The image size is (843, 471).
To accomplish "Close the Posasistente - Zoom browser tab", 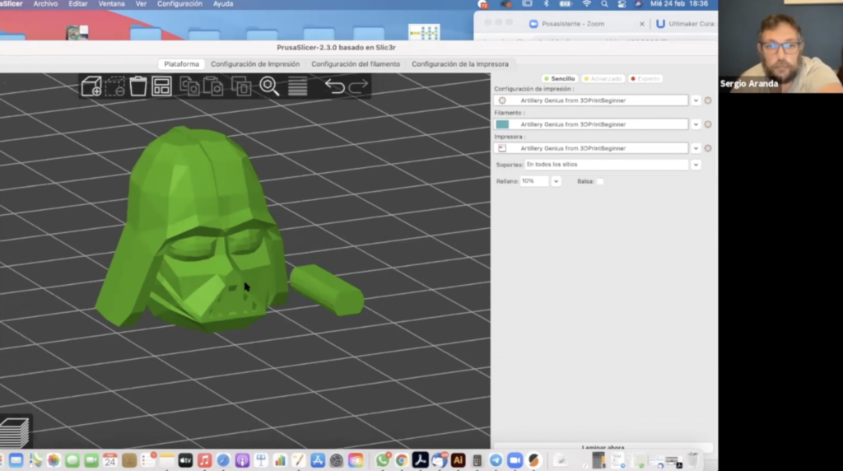I will pos(642,24).
